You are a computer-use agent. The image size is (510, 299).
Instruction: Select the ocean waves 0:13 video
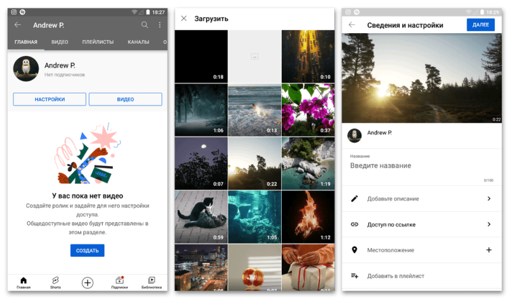(254, 109)
